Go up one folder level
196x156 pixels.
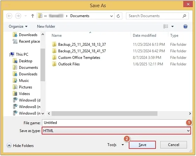pyautogui.click(x=33, y=16)
